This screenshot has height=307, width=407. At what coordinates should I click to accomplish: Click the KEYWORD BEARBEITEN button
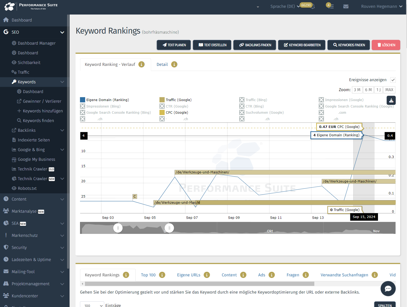click(x=302, y=45)
